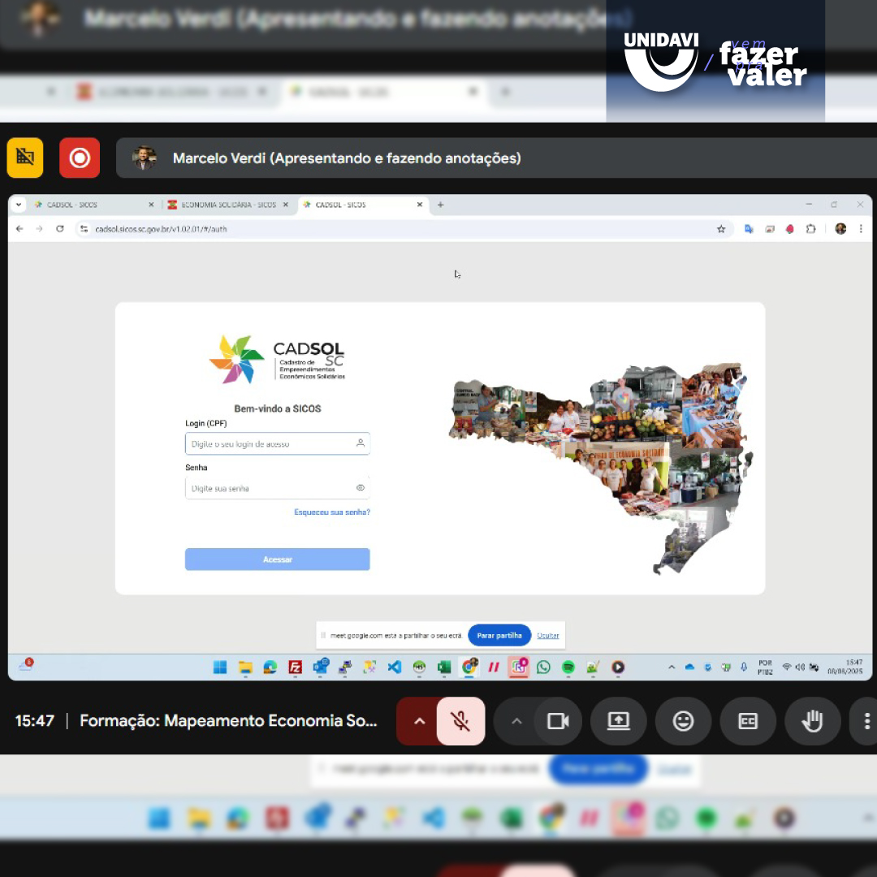Open the weather widget in the shared taskbar
This screenshot has height=877, width=877.
[26, 664]
